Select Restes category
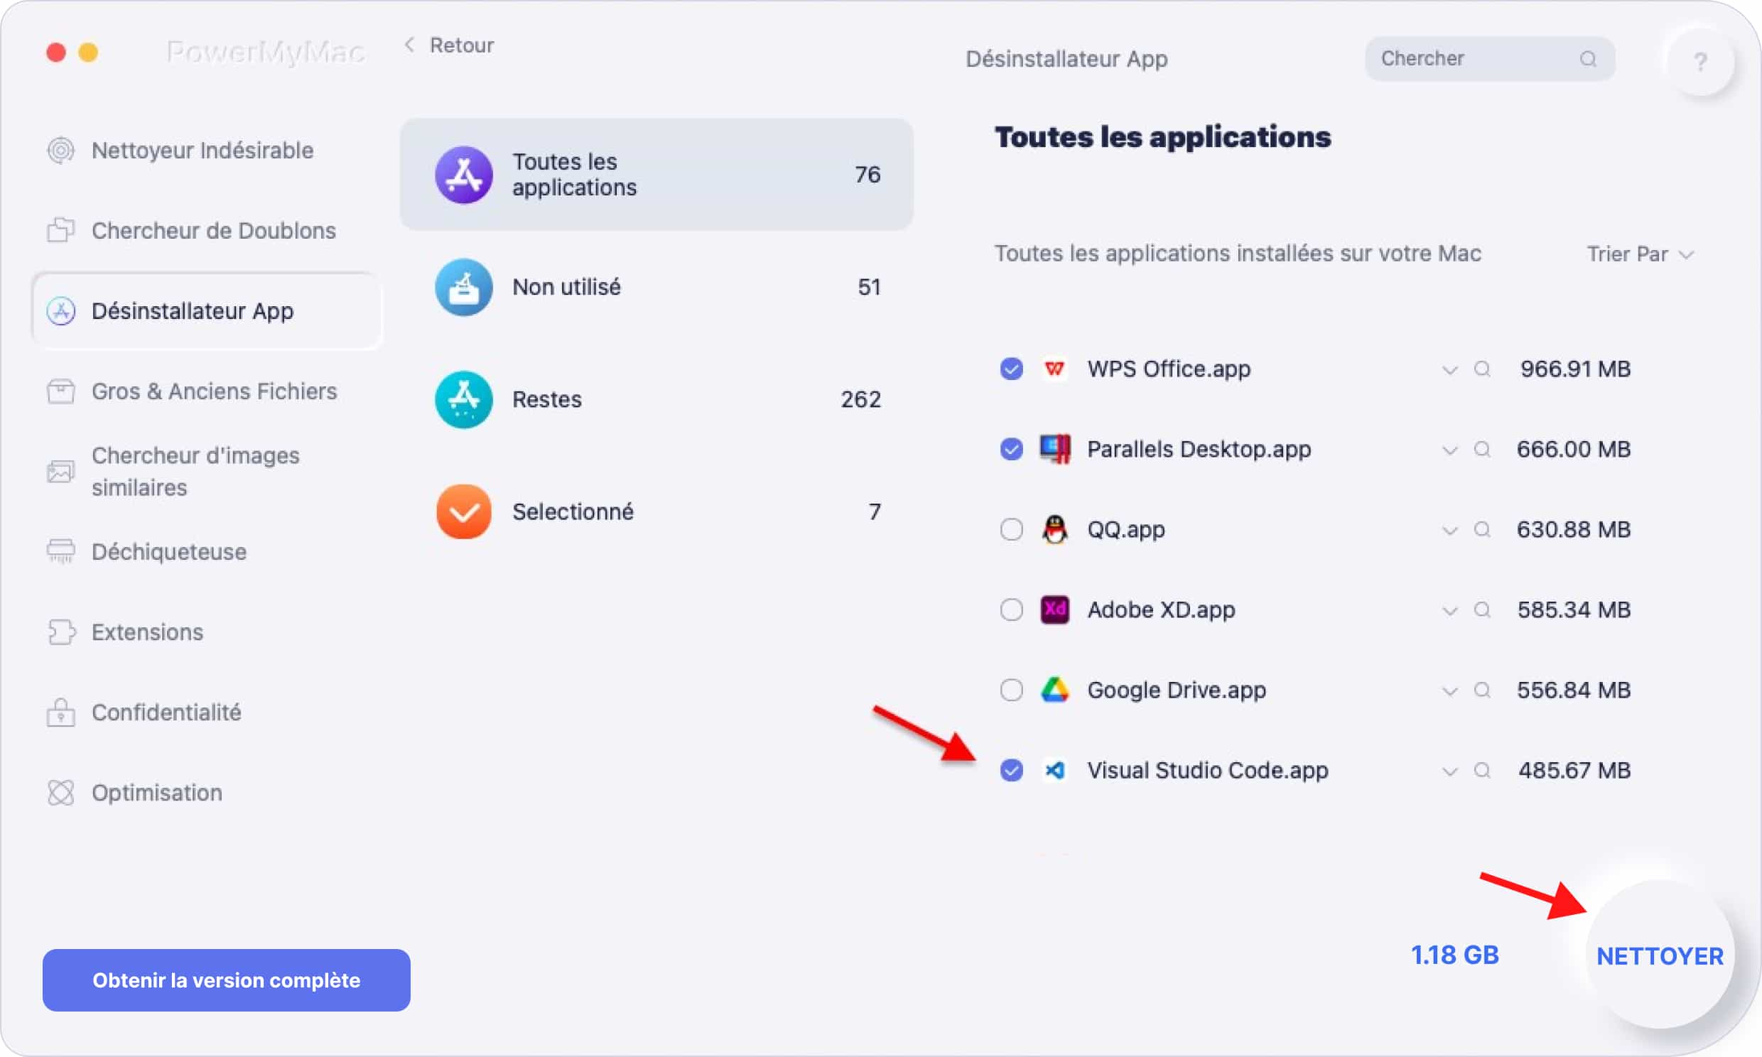The width and height of the screenshot is (1762, 1057). [x=656, y=400]
